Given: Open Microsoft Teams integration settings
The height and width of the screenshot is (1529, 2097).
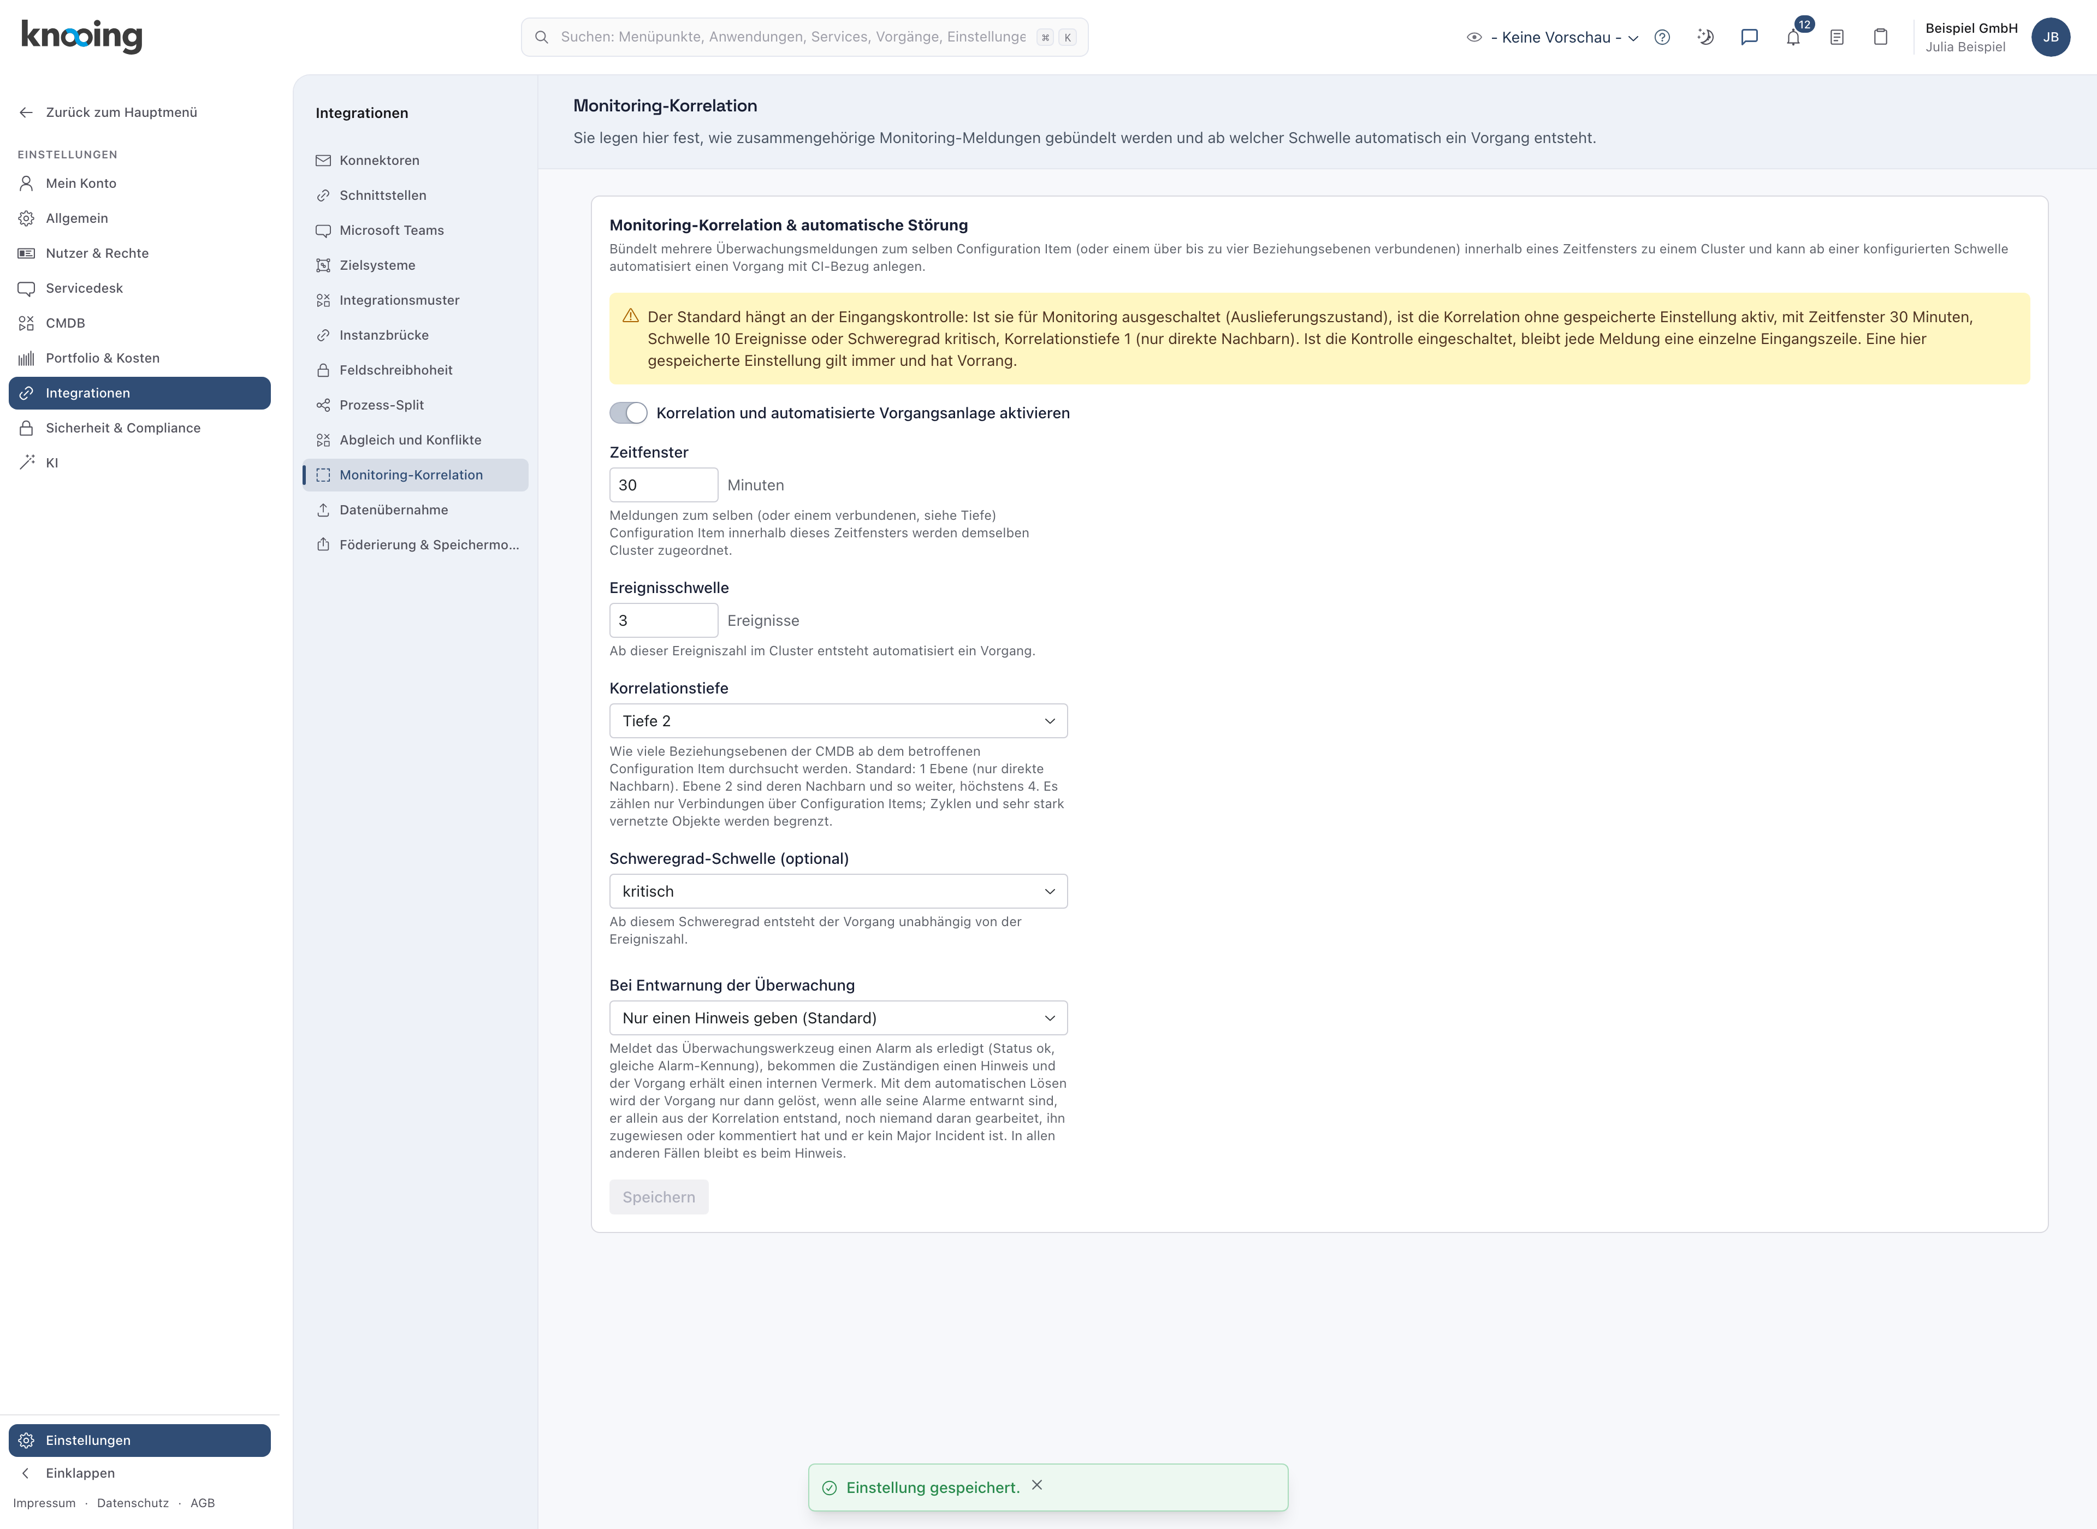Looking at the screenshot, I should coord(416,230).
